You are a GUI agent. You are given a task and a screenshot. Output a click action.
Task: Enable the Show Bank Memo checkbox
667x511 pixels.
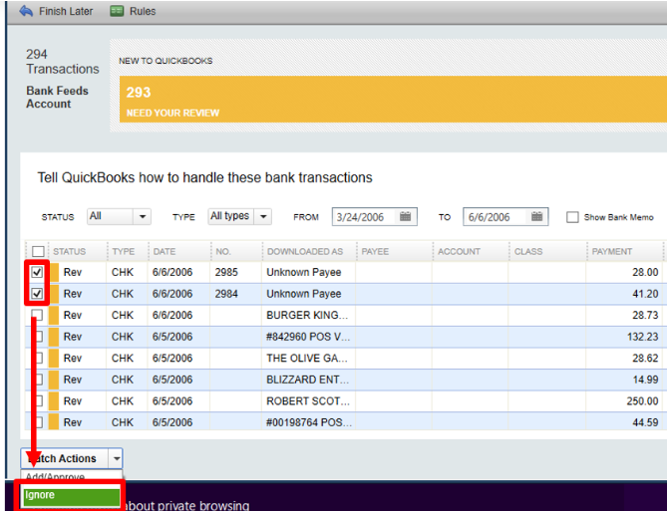(572, 217)
